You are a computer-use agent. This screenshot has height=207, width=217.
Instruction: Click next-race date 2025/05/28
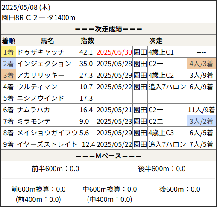pyautogui.click(x=114, y=64)
